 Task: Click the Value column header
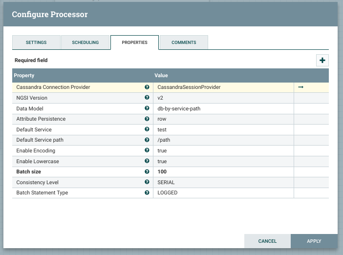point(161,75)
